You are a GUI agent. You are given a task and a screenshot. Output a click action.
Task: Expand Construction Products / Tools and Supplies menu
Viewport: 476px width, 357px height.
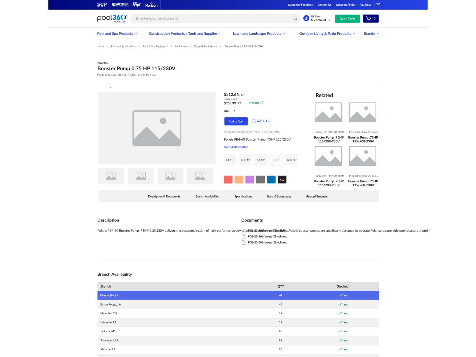point(184,34)
